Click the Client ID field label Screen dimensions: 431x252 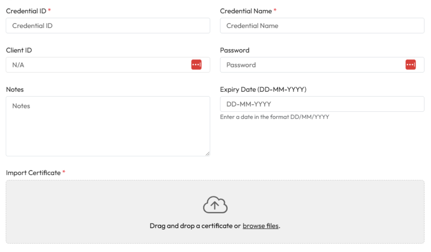click(x=19, y=50)
